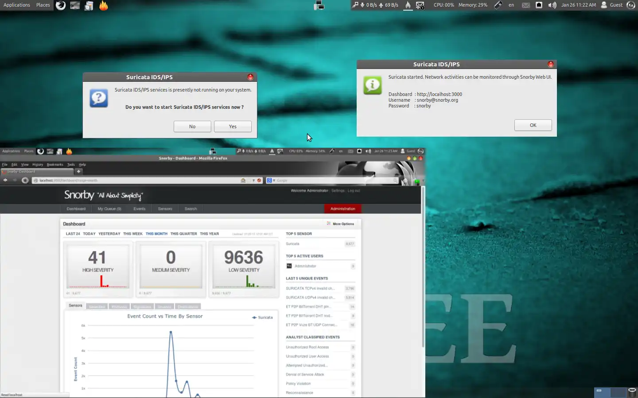The image size is (638, 398).
Task: Click the key icon beside network speed
Action: [355, 5]
